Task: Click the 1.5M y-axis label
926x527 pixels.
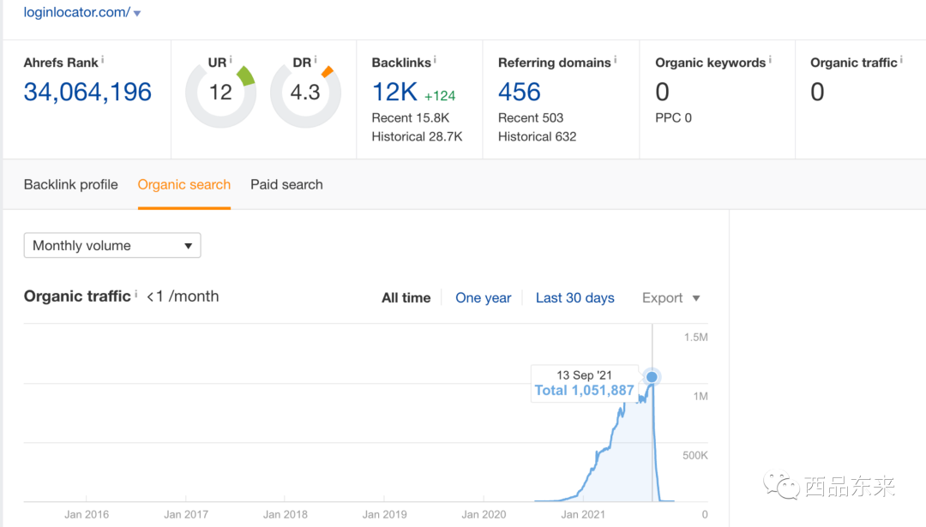Action: pos(695,338)
